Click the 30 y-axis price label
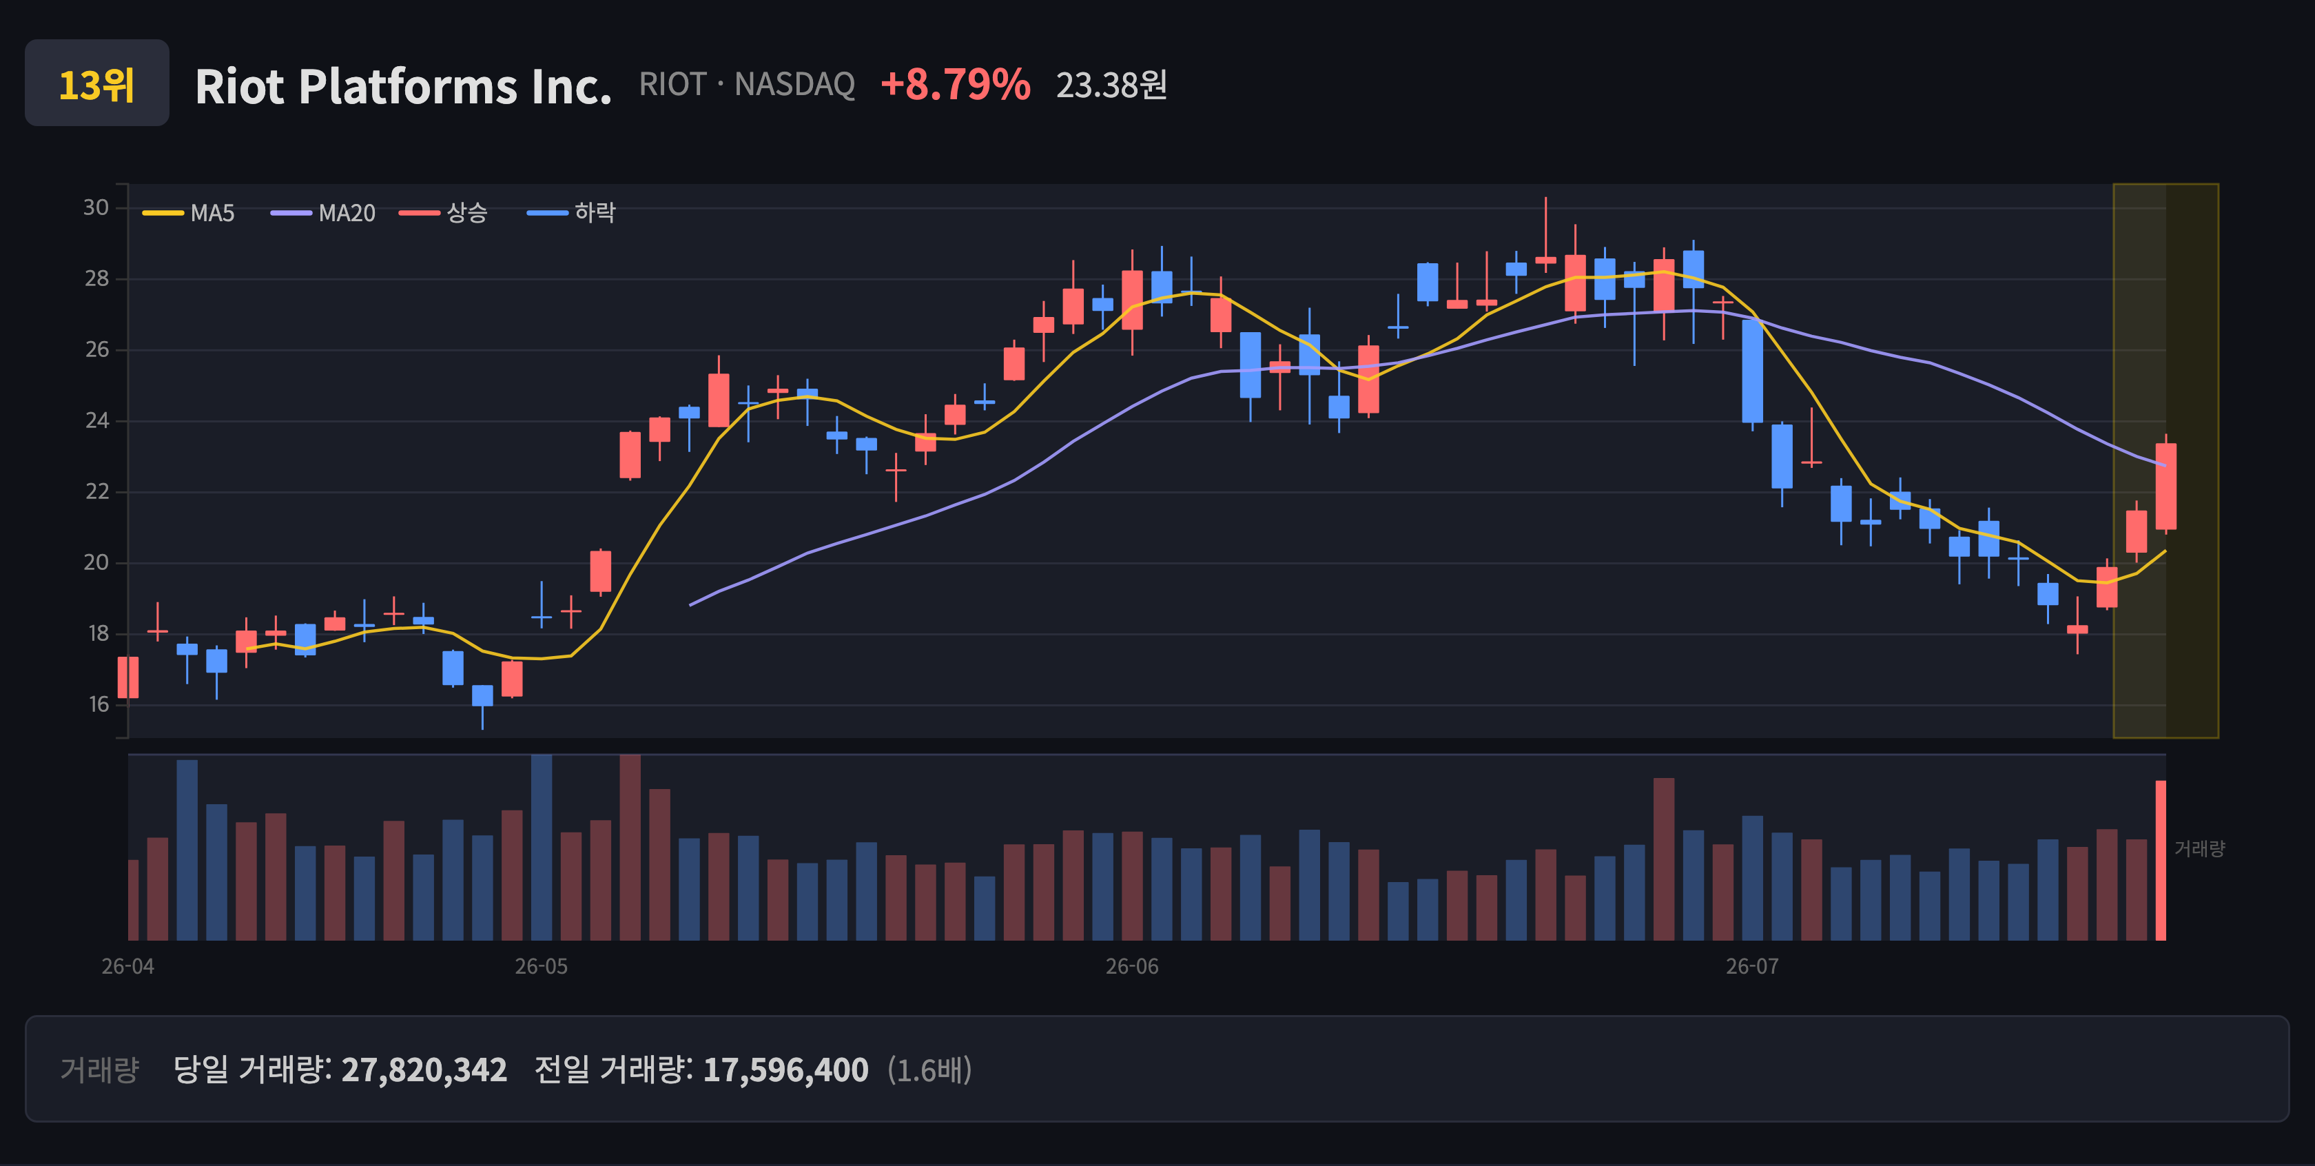2315x1166 pixels. [x=96, y=207]
